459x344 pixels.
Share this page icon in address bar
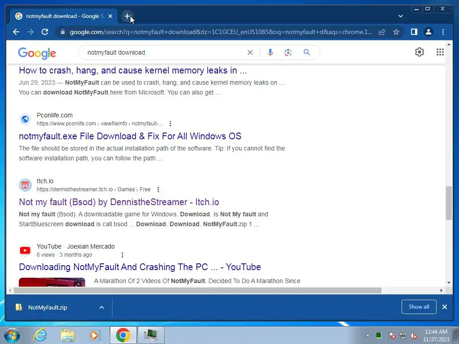[x=382, y=32]
